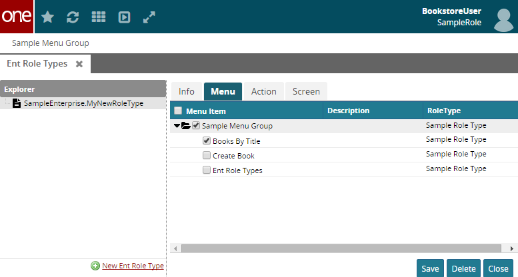Click the Books By Title row text
Viewport: 518px width, 277px height.
pos(236,141)
